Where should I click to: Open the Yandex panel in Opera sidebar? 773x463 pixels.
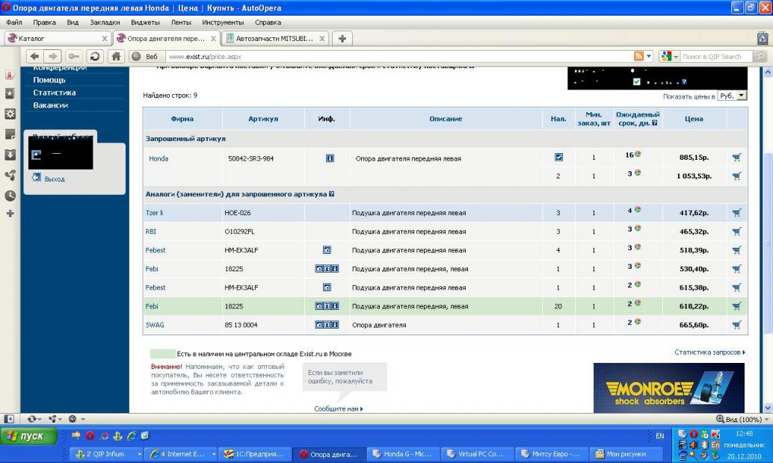click(10, 75)
